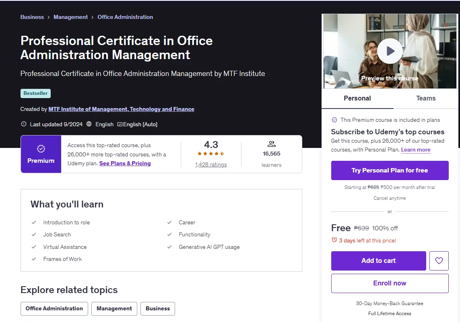Click Add to cart button
460x322 pixels.
(378, 260)
